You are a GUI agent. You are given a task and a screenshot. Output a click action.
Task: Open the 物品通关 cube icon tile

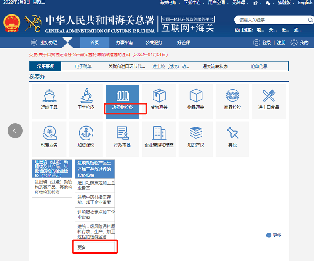[196, 102]
